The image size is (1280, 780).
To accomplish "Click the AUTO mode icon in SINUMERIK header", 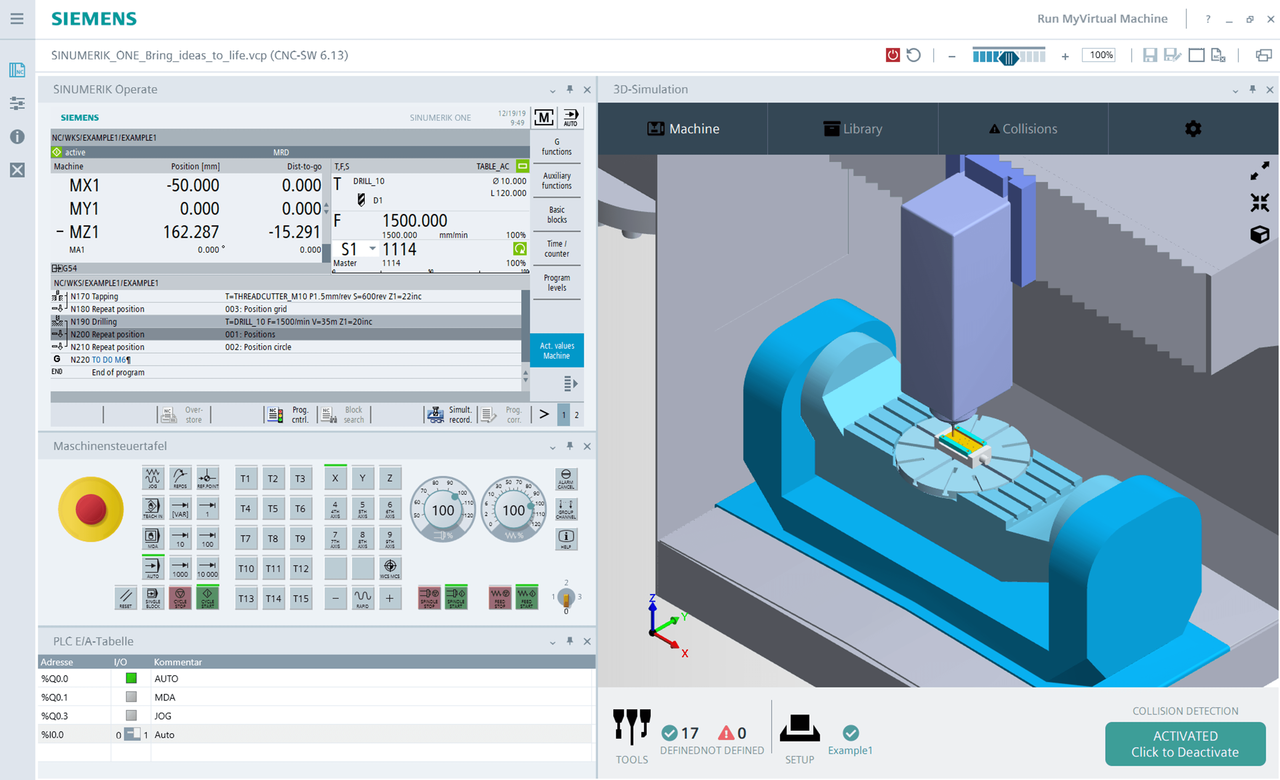I will coord(570,117).
